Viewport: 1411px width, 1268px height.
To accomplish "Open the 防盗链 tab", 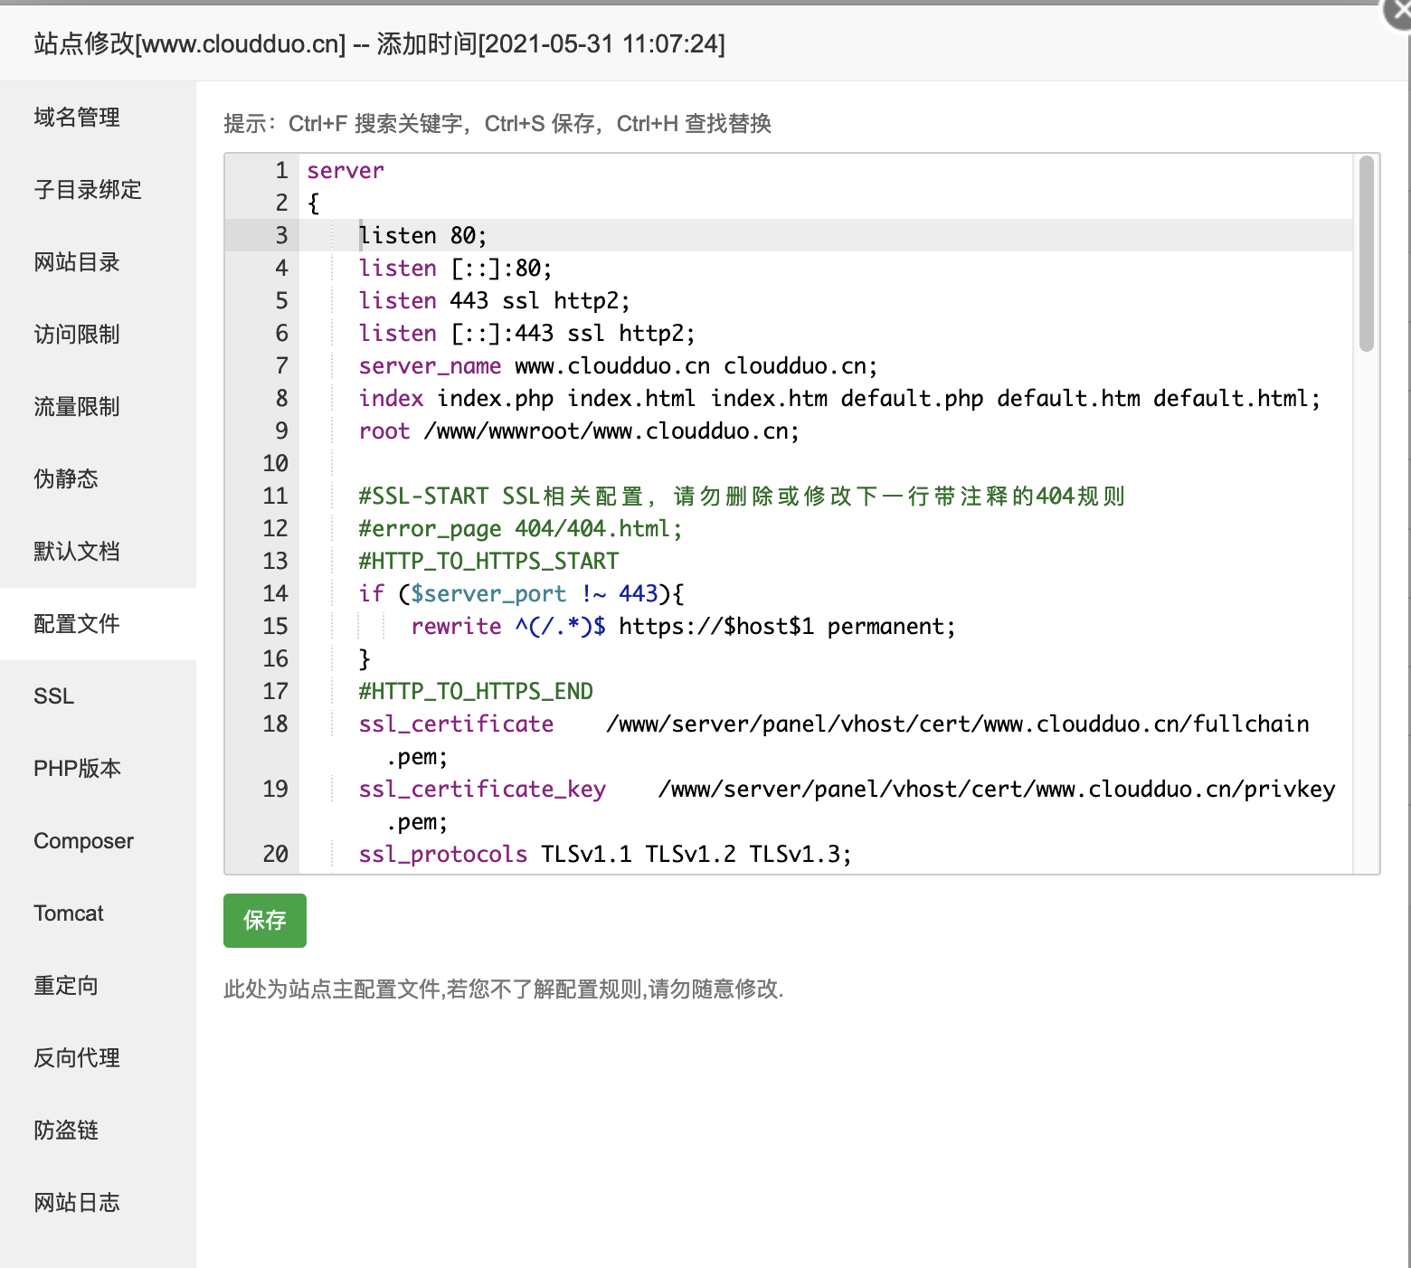I will [x=98, y=1131].
